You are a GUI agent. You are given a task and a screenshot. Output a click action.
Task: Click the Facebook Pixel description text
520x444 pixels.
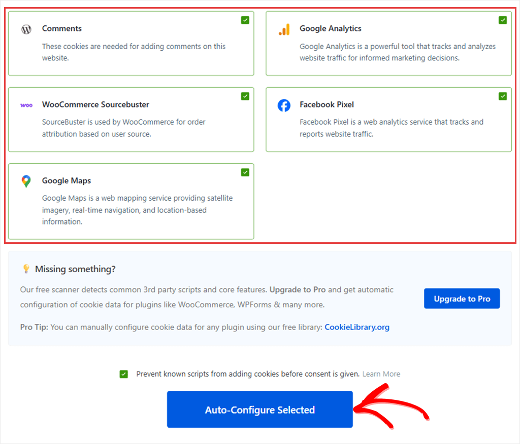click(x=392, y=128)
